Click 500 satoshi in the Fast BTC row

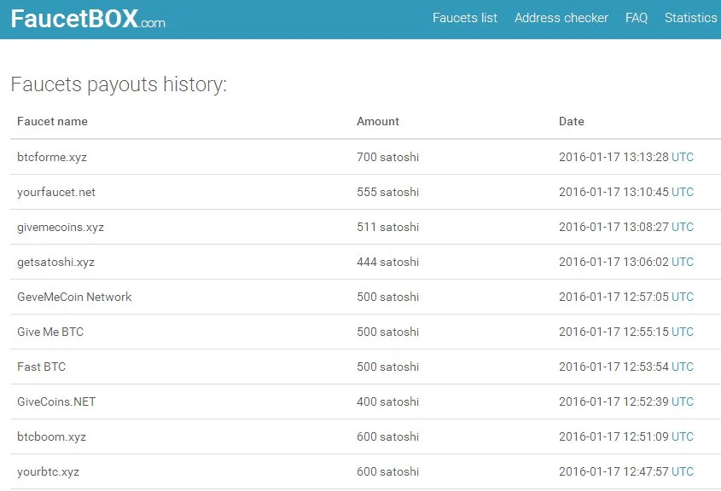(387, 367)
